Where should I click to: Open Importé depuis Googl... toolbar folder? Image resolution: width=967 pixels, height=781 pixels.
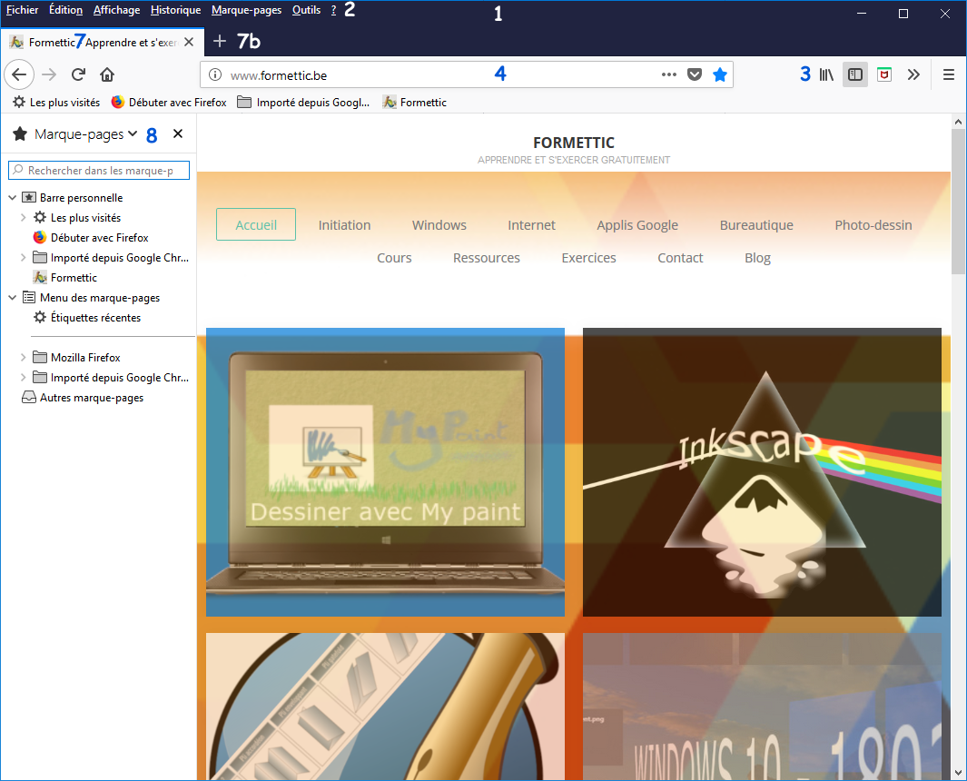303,103
